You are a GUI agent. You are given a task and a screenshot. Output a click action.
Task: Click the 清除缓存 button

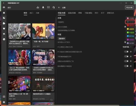pyautogui.click(x=62, y=38)
